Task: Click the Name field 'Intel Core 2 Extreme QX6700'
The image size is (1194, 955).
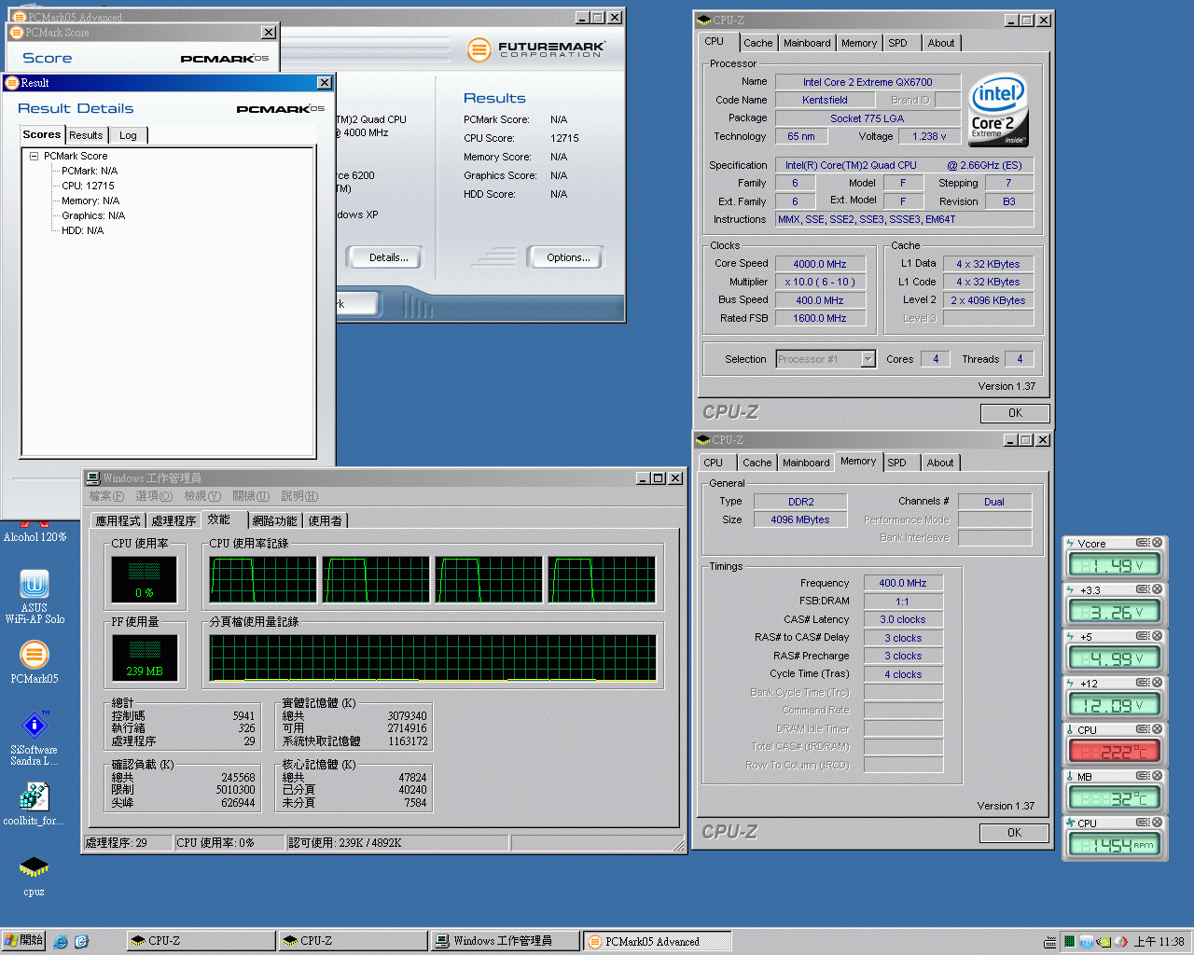Action: (x=868, y=82)
